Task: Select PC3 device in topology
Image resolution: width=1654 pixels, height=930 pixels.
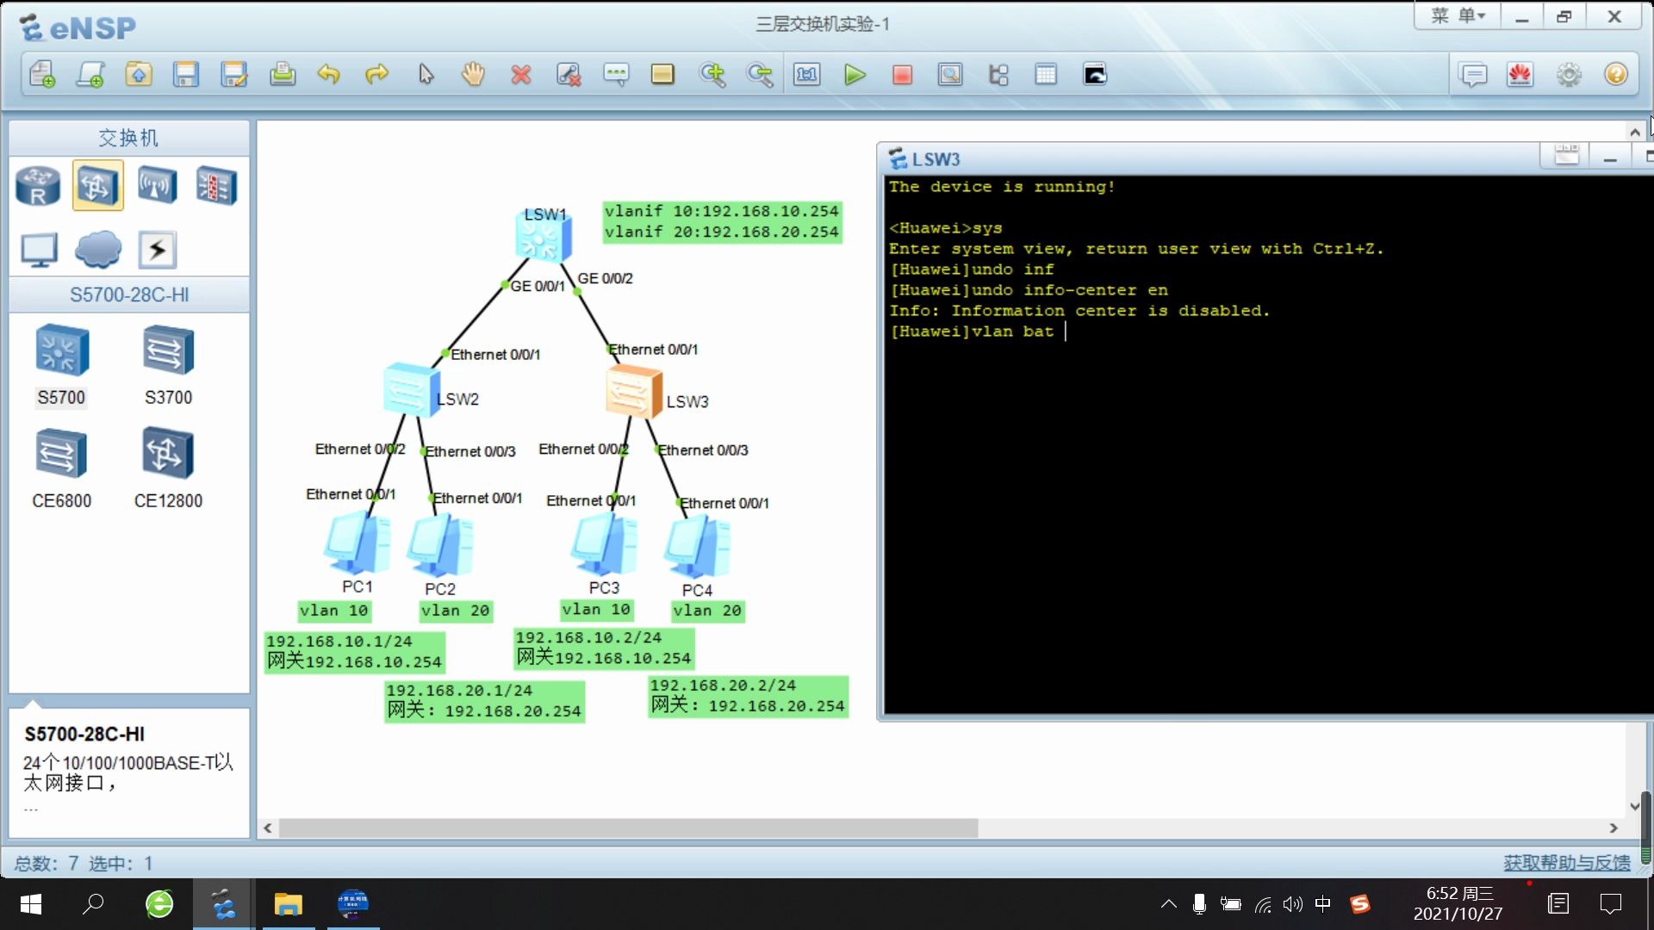Action: pyautogui.click(x=603, y=545)
